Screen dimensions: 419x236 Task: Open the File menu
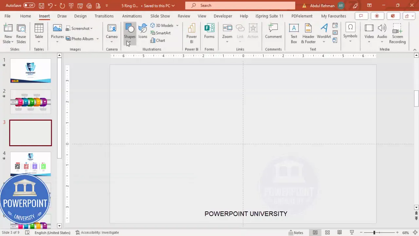click(7, 16)
